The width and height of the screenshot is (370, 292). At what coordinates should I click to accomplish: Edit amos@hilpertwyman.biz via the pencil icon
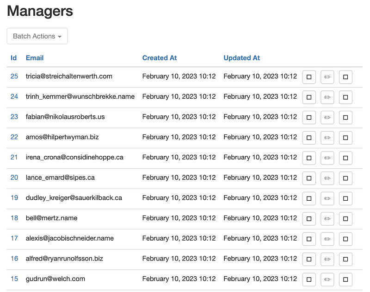[327, 138]
